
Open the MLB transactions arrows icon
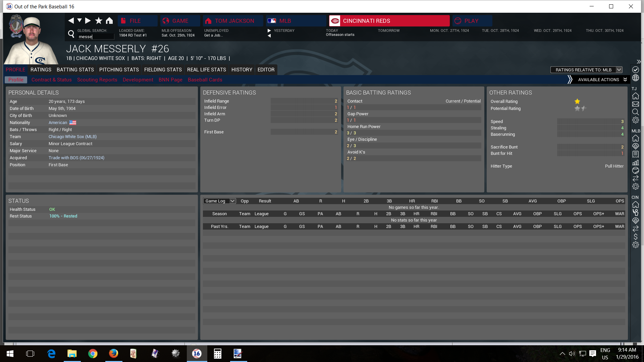coord(636,178)
